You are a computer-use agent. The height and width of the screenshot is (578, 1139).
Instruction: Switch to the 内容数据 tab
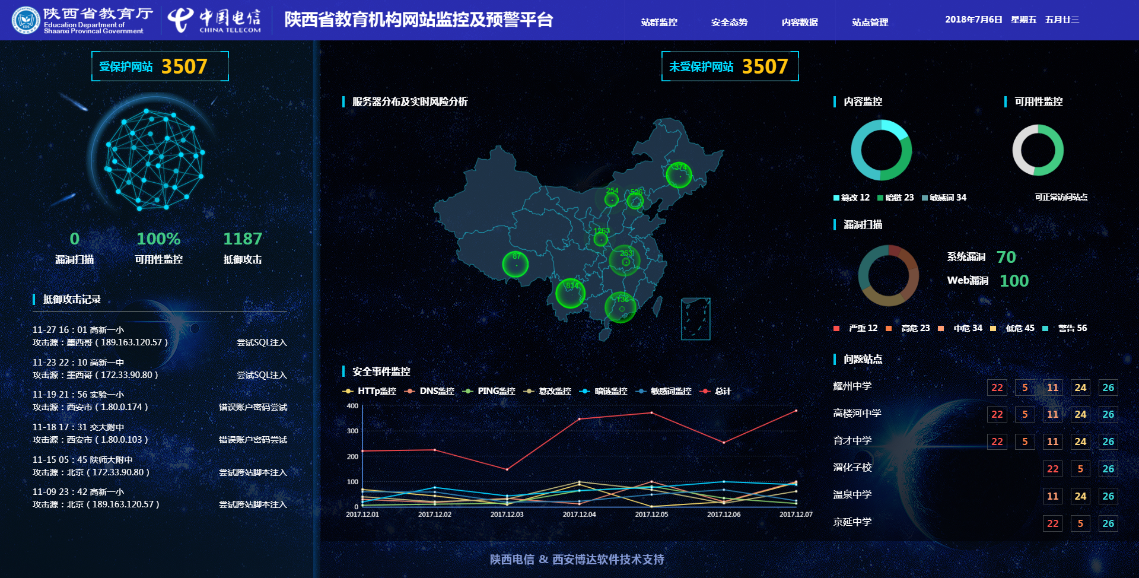coord(799,22)
